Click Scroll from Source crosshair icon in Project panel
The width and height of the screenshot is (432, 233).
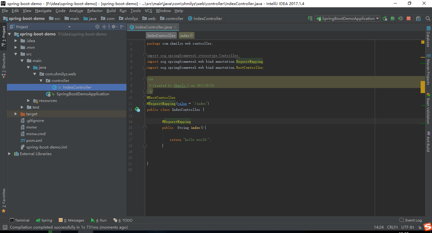97,27
